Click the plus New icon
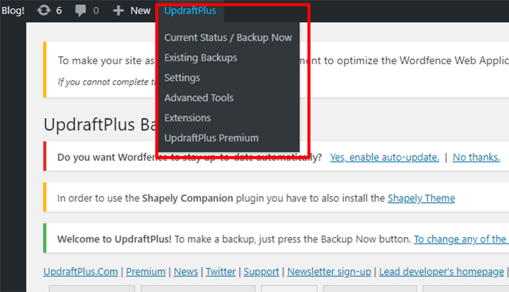 (118, 10)
